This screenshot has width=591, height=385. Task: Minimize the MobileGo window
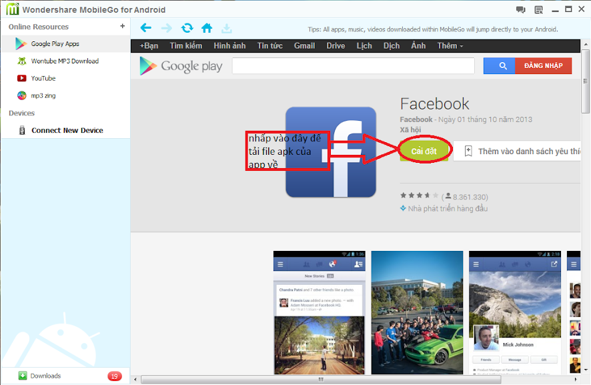tap(555, 10)
